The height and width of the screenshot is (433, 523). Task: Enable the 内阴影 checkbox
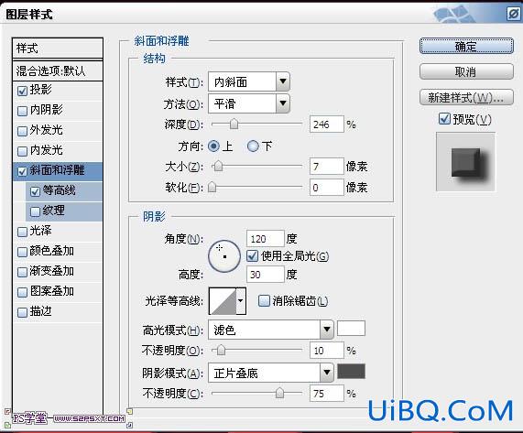pos(22,111)
